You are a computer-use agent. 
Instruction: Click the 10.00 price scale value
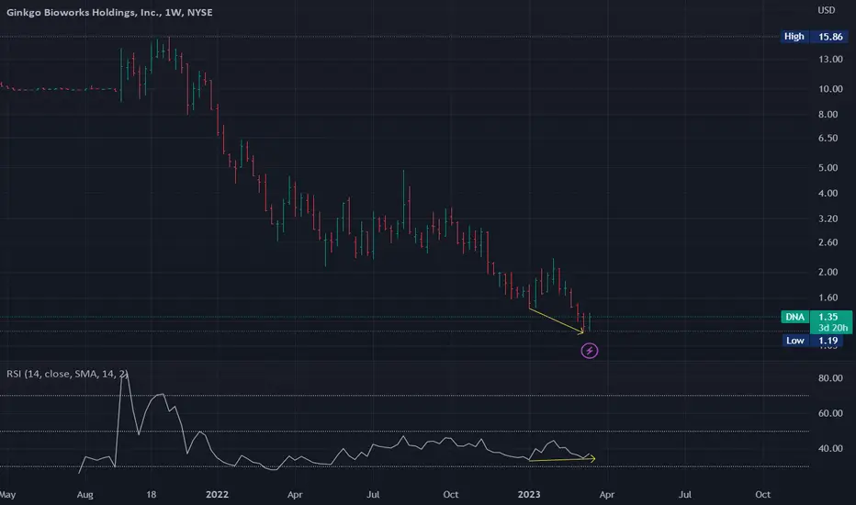pos(829,88)
